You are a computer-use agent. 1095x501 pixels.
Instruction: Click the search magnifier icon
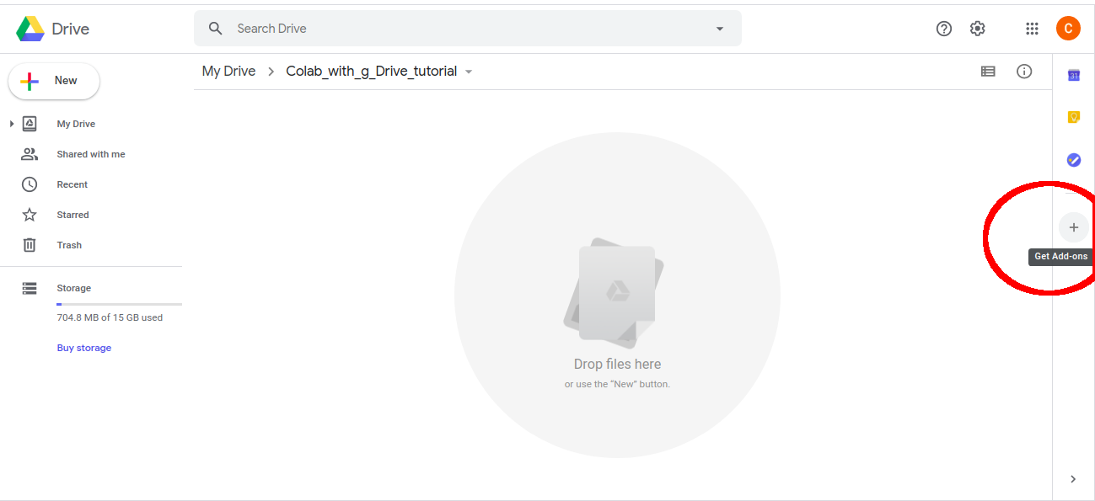point(215,28)
